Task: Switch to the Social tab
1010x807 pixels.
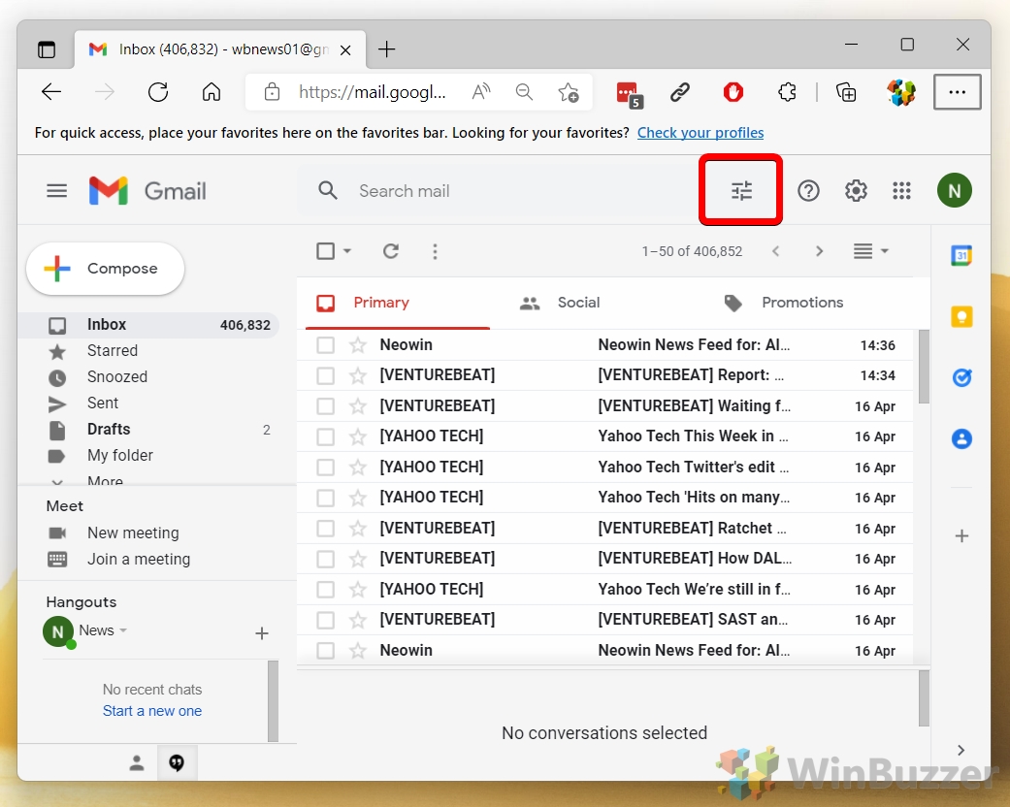Action: tap(578, 302)
